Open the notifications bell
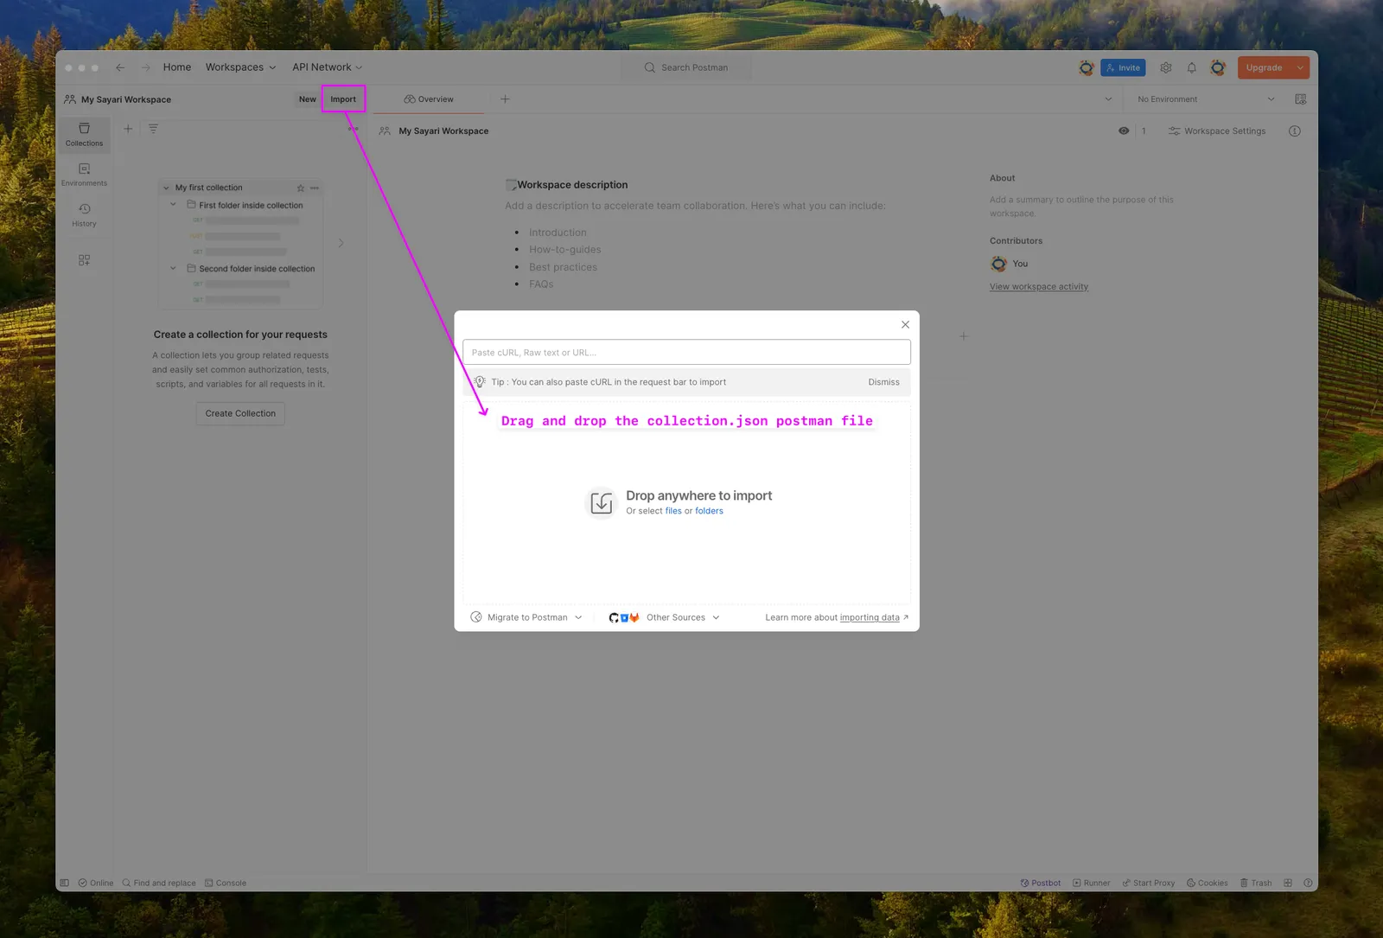Screen dimensions: 1383x938 tap(1191, 67)
